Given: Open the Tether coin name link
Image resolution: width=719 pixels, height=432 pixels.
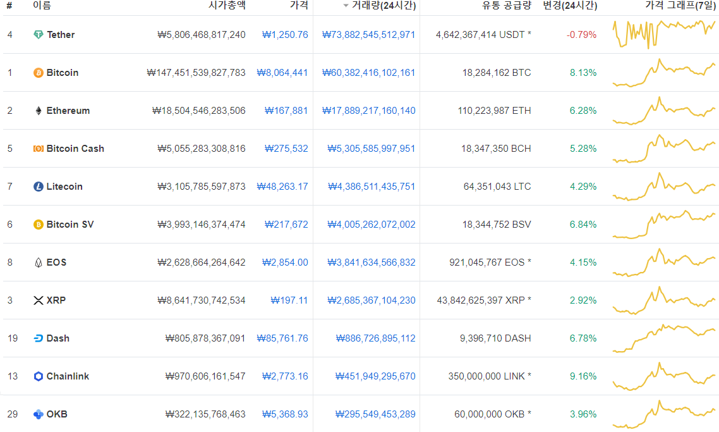Looking at the screenshot, I should tap(61, 34).
